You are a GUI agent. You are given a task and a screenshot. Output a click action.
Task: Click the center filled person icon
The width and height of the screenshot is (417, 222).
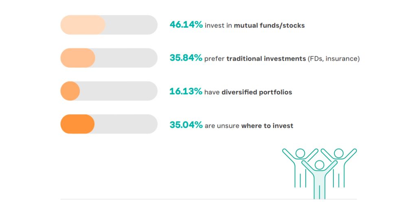click(x=319, y=180)
